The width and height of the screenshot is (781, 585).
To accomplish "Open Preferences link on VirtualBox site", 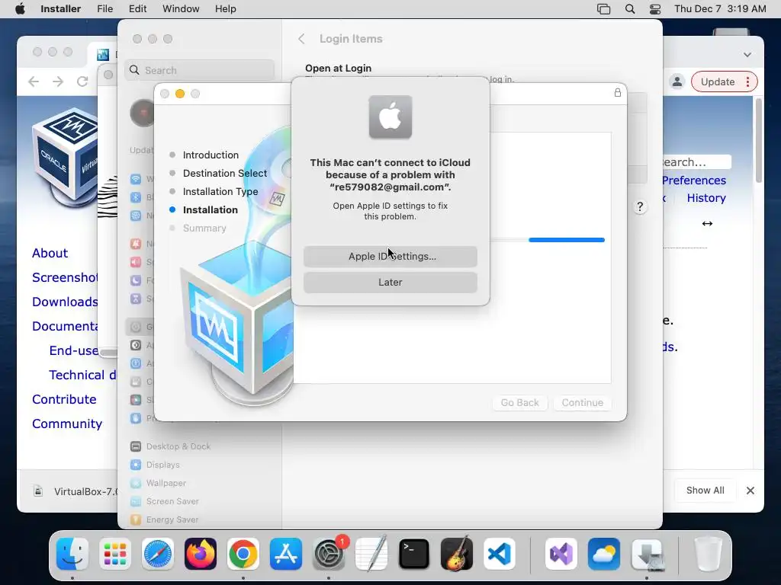I will pyautogui.click(x=694, y=181).
